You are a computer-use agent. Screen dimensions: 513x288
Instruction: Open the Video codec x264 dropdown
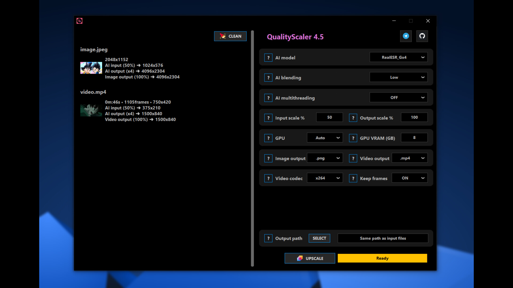pos(325,178)
